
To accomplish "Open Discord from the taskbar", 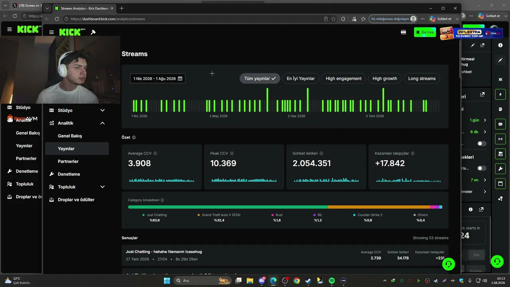I will click(x=262, y=281).
